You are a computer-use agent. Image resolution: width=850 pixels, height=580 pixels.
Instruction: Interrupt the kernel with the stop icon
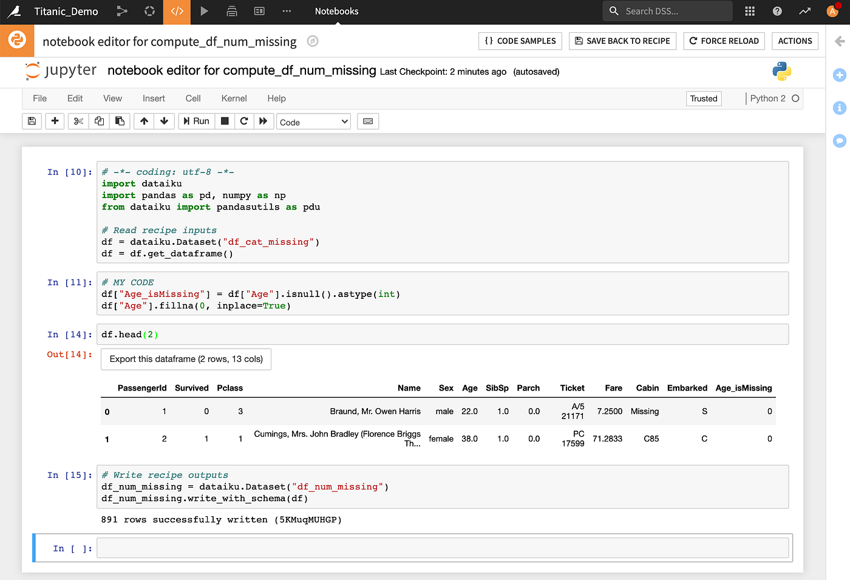224,121
